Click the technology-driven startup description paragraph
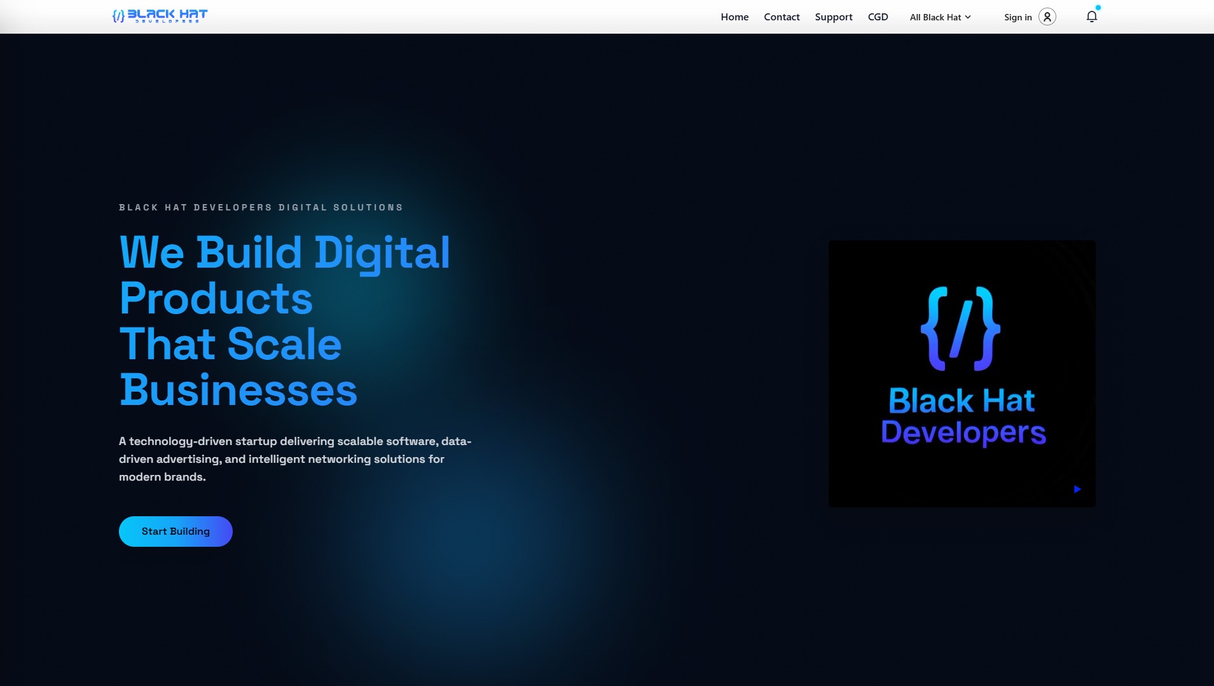Screen dimensions: 1214x686 tap(294, 458)
